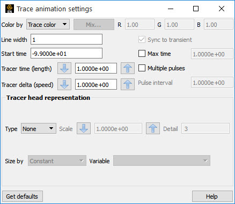
Task: Toggle the Multiple pulses checkbox
Action: pos(142,68)
